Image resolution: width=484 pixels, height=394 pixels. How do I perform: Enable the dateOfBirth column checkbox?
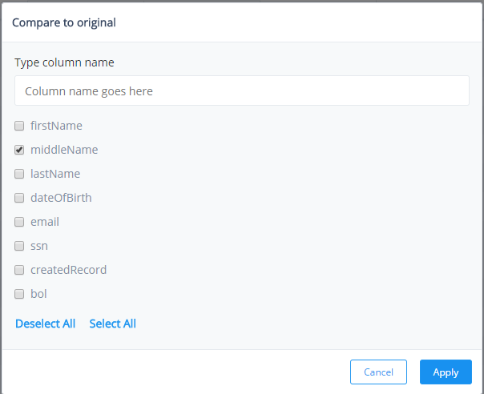coord(19,198)
